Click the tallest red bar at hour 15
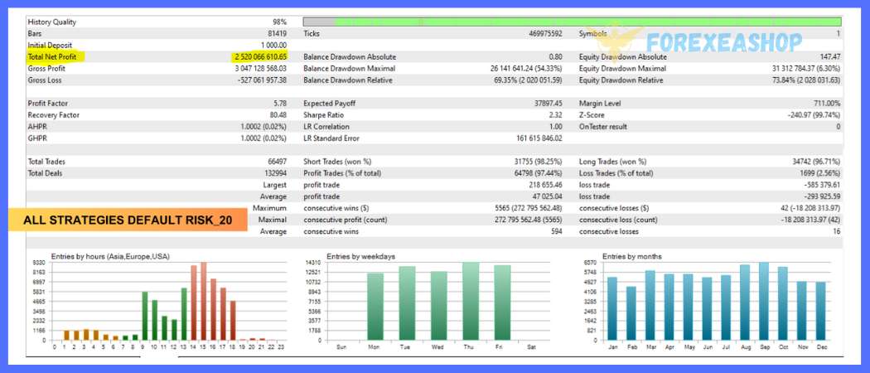870x373 pixels. click(204, 302)
